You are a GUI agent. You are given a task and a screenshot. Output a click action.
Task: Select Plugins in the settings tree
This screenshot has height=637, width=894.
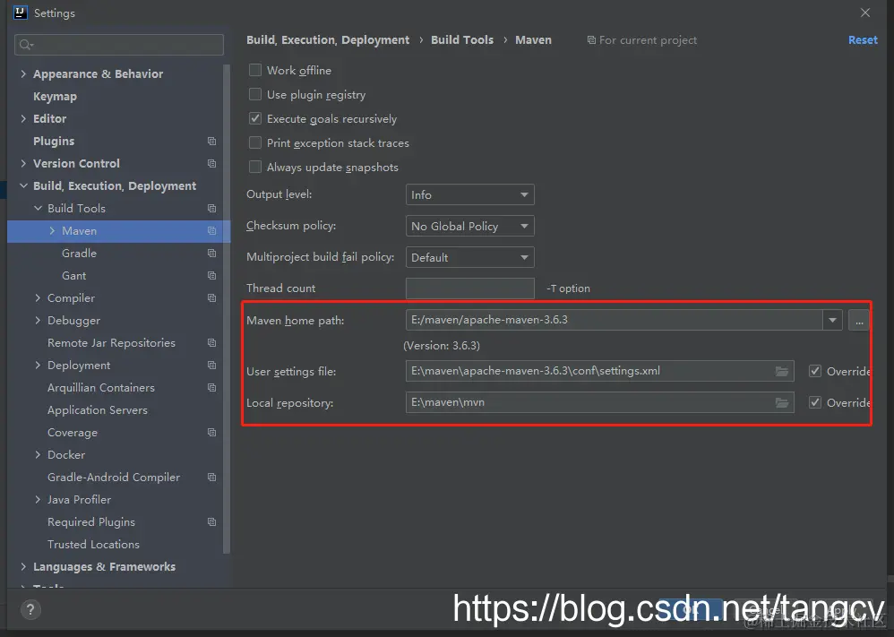click(x=54, y=141)
